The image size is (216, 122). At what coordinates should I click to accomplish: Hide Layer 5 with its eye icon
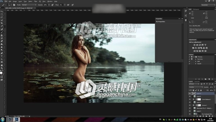190,96
